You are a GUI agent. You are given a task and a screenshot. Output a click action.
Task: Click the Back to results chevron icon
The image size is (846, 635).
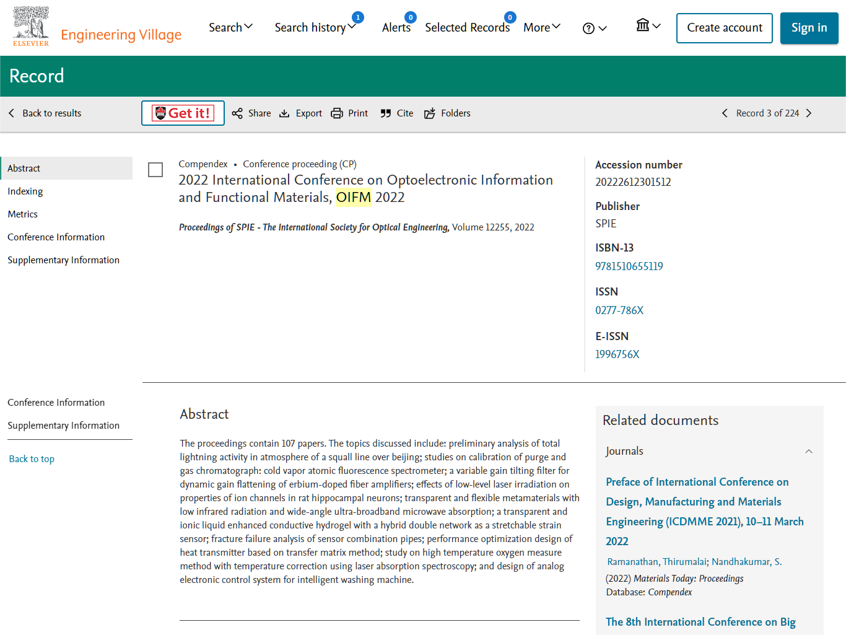click(11, 113)
